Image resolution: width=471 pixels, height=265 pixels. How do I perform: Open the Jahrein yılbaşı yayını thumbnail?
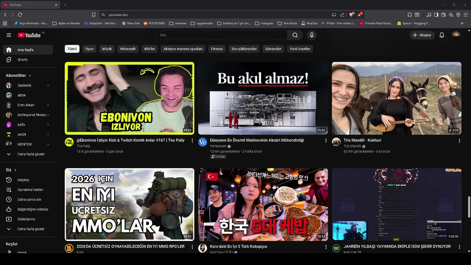pos(397,204)
